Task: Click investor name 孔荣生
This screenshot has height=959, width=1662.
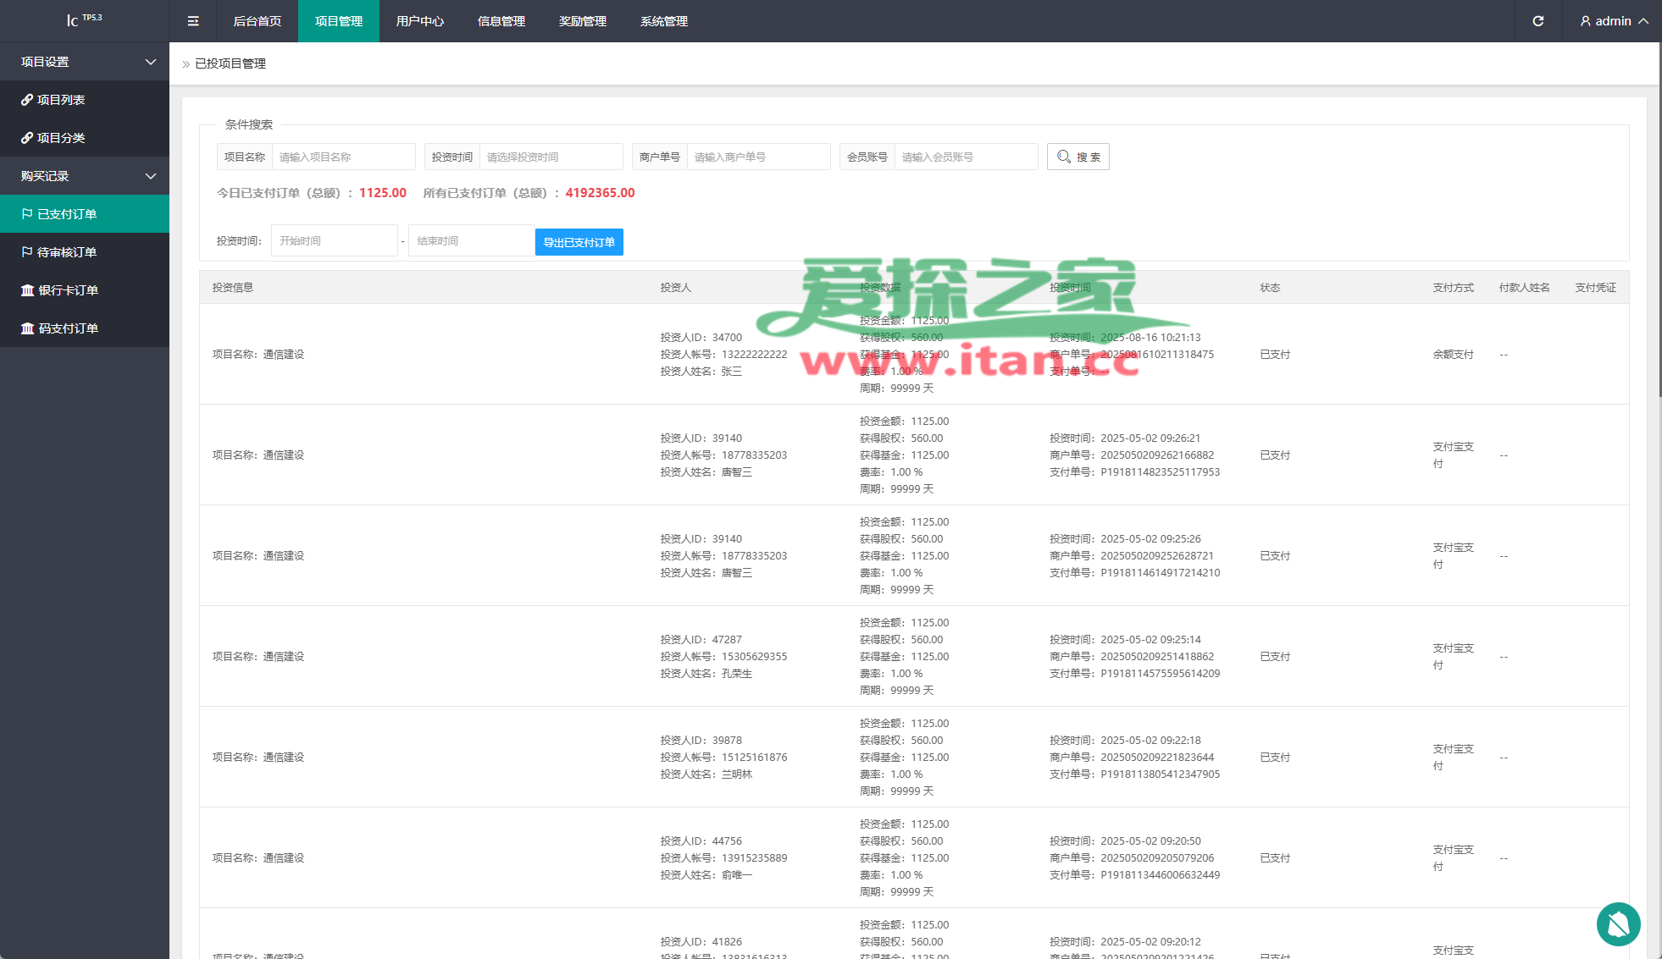Action: click(x=737, y=674)
